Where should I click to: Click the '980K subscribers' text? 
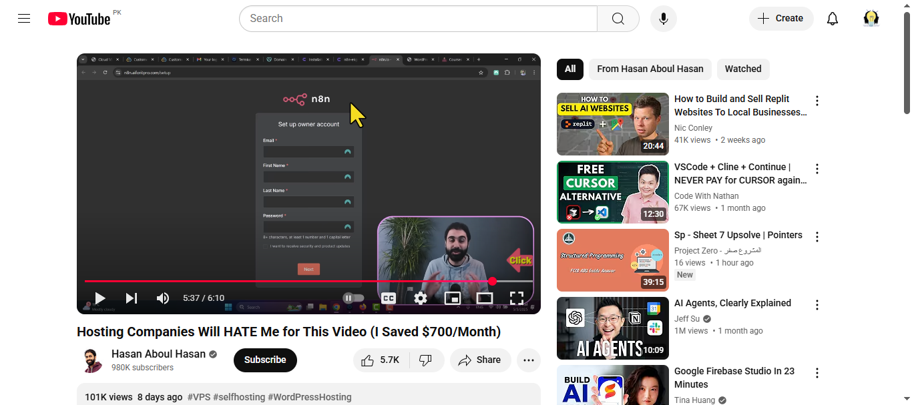[x=142, y=368]
